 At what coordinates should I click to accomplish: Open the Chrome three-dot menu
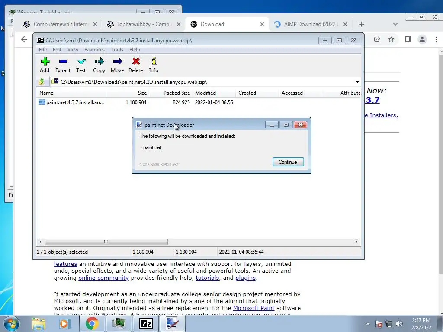click(436, 39)
